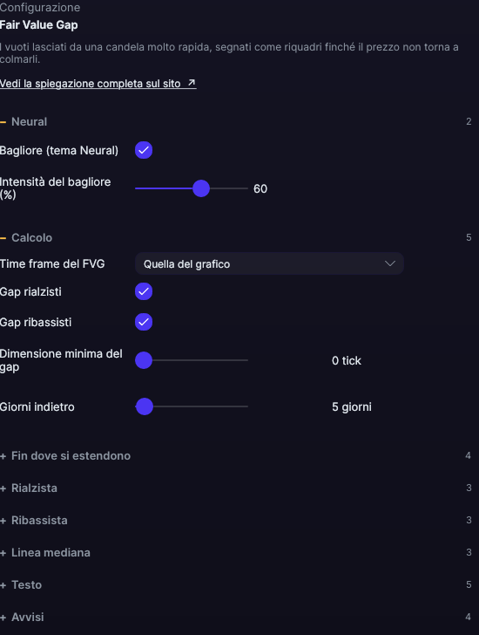Image resolution: width=479 pixels, height=635 pixels.
Task: Click plus icon beside Ribassista
Action: click(3, 521)
